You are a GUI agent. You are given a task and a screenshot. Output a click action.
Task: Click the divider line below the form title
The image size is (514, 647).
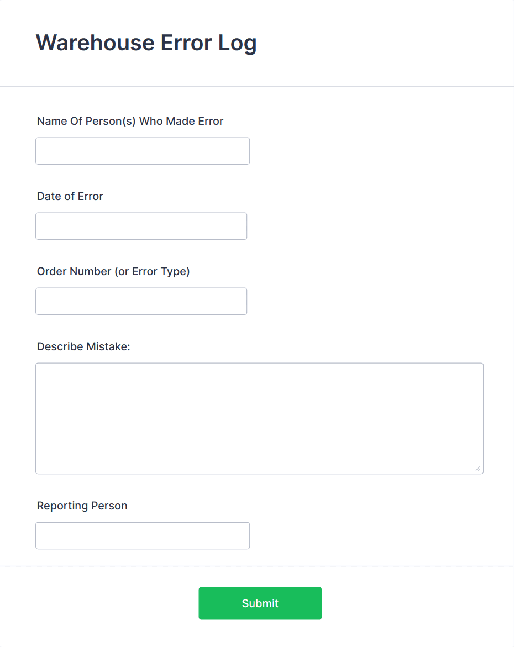[257, 86]
